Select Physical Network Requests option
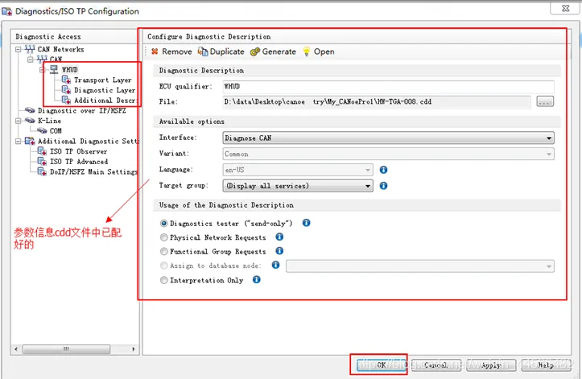Screen dimensions: 582x379 click(x=164, y=237)
